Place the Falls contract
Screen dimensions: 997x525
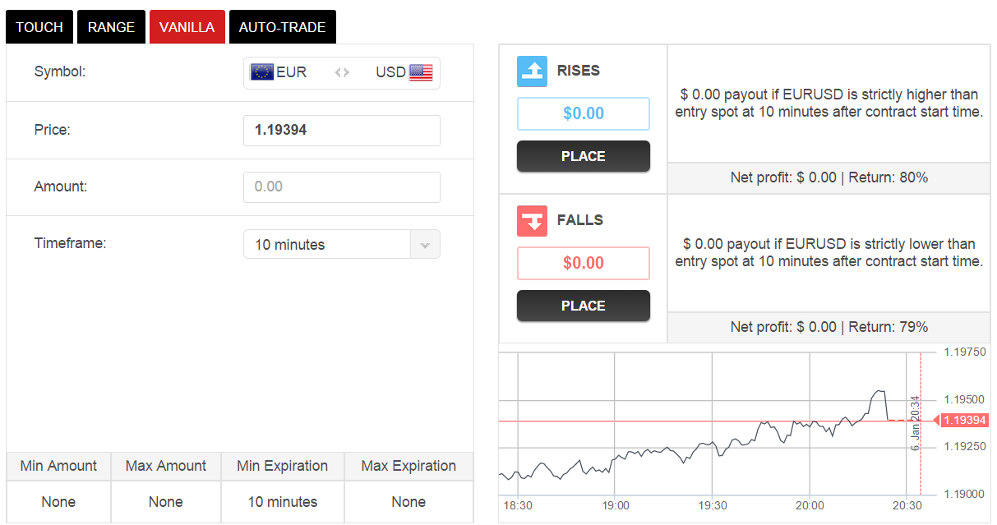[584, 306]
